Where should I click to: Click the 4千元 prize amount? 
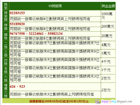coord(106,62)
